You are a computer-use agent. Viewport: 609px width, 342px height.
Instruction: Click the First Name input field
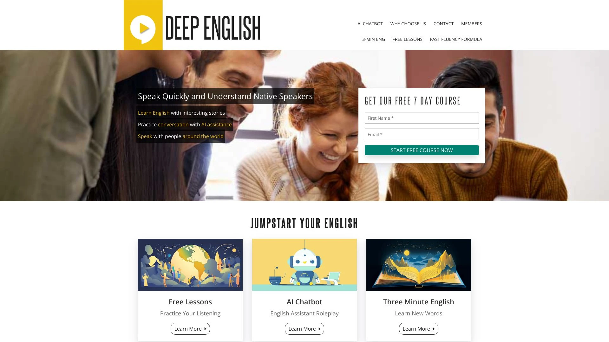[422, 118]
